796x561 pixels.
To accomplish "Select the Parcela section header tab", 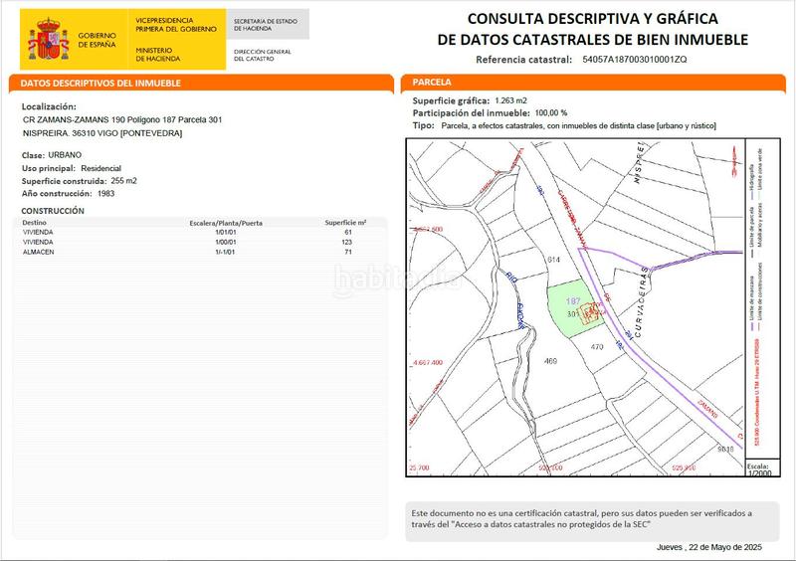I will (x=595, y=84).
